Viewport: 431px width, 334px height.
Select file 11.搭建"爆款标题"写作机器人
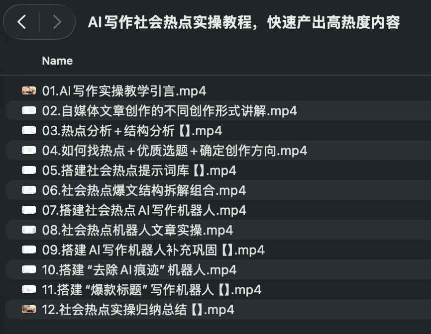pyautogui.click(x=152, y=290)
